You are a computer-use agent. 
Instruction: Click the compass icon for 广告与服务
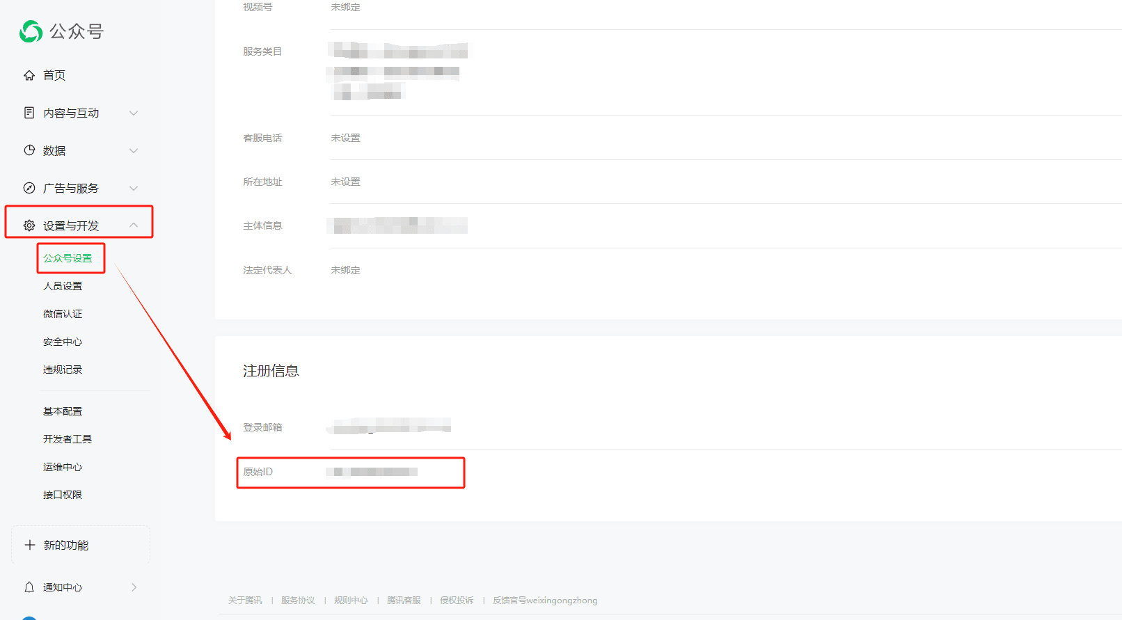(29, 188)
